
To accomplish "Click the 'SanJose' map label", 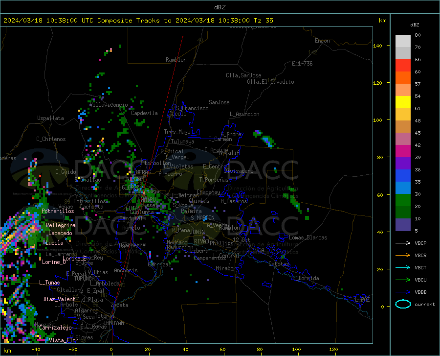I will click(219, 102).
